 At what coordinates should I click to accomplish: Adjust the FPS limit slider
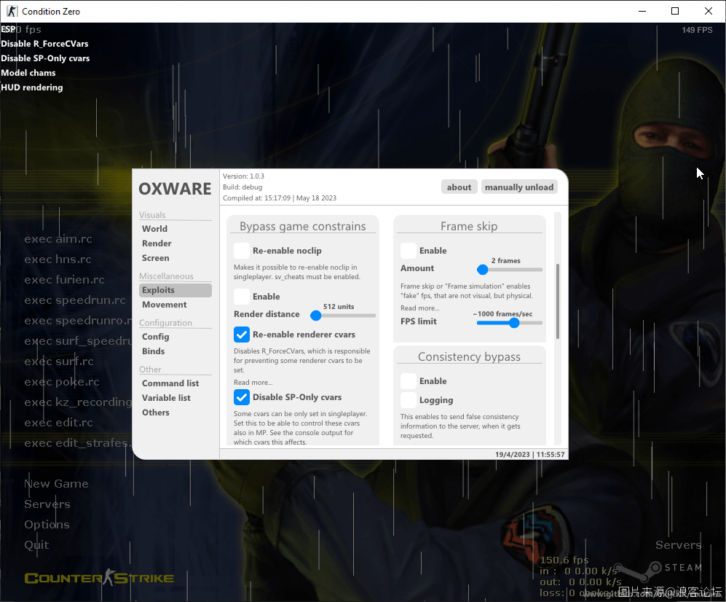click(x=509, y=323)
